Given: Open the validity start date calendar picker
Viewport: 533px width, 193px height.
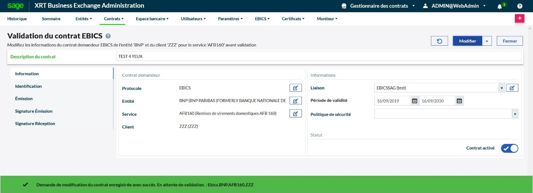Looking at the screenshot, I should pos(414,101).
